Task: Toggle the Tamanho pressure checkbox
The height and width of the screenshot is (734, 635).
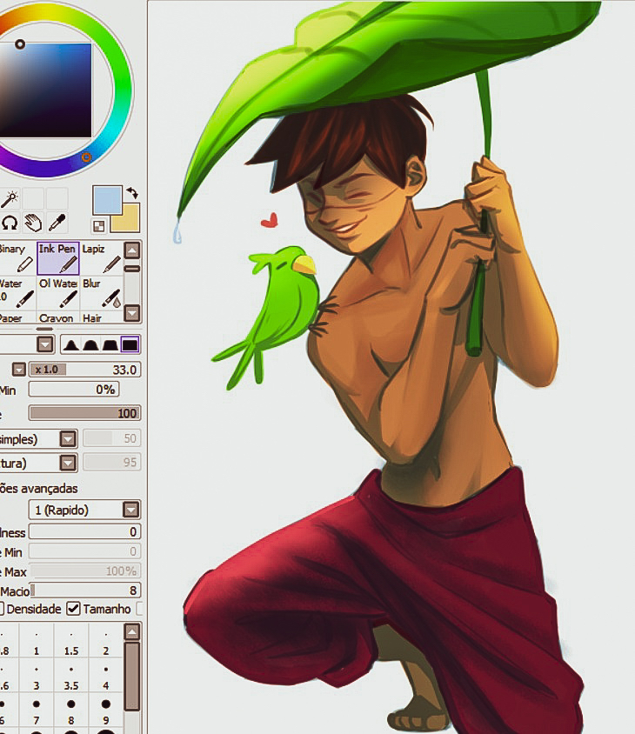Action: point(74,609)
